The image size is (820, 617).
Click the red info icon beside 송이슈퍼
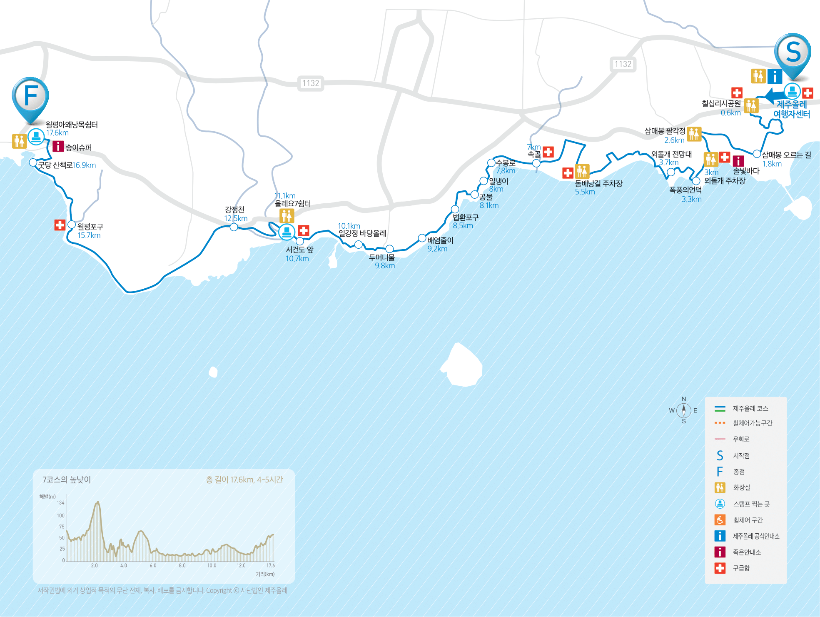tap(58, 147)
